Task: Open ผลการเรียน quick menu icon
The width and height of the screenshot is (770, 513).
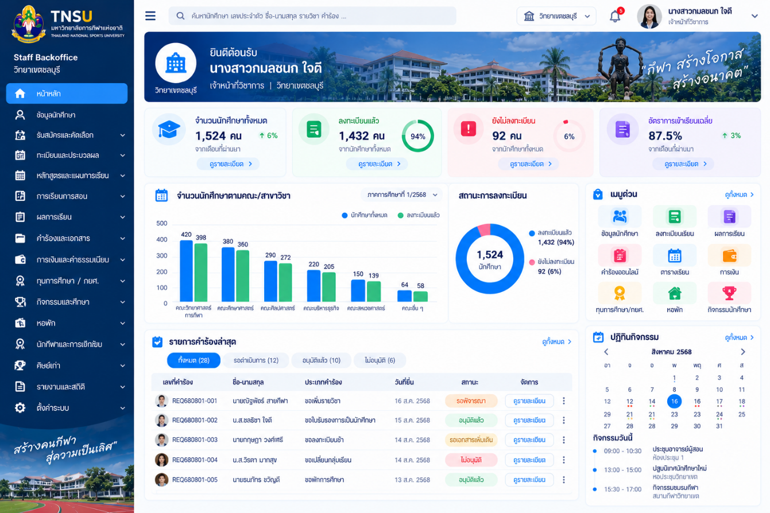Action: [x=729, y=216]
